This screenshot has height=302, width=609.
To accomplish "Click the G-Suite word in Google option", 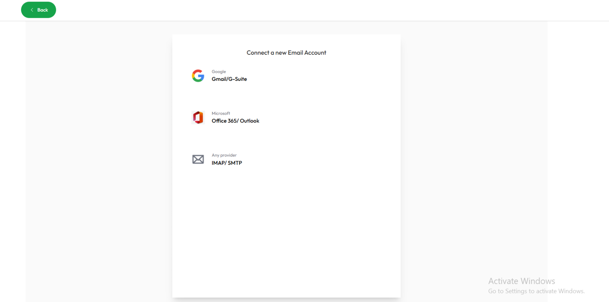I will point(237,79).
